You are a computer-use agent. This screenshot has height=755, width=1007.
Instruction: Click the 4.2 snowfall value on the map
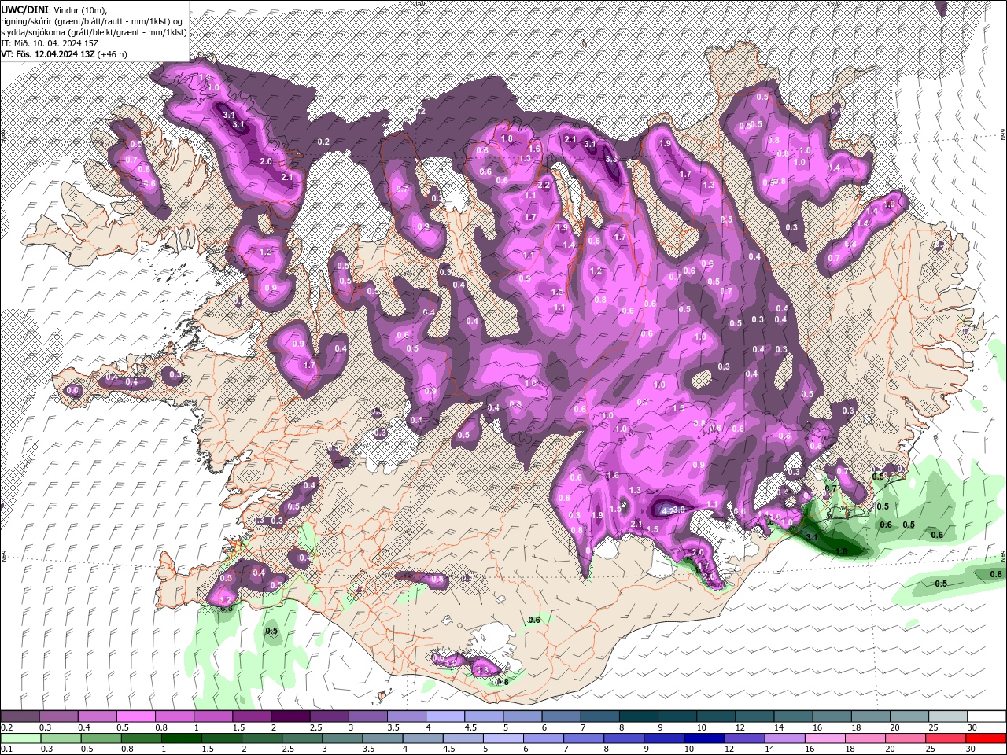click(667, 510)
